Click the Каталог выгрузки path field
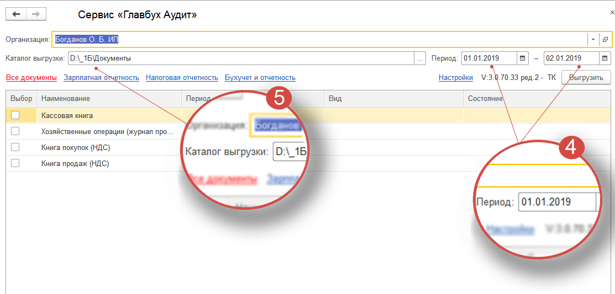 [240, 58]
